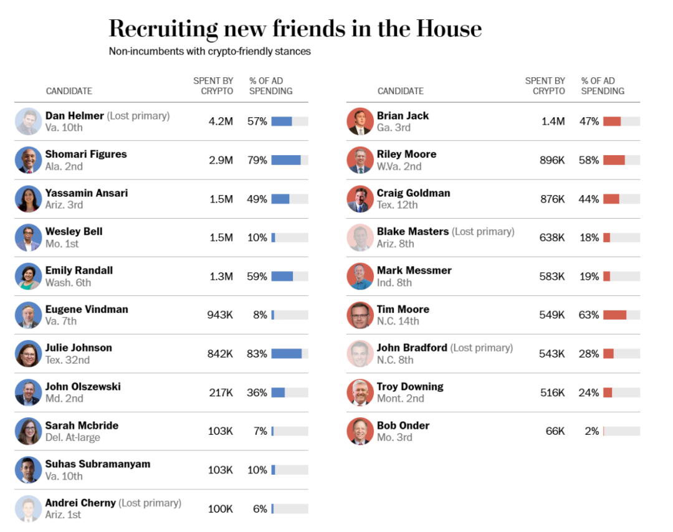Screen dimensions: 673x532
Task: Select Troy Downing's avatar photo
Action: coord(360,392)
